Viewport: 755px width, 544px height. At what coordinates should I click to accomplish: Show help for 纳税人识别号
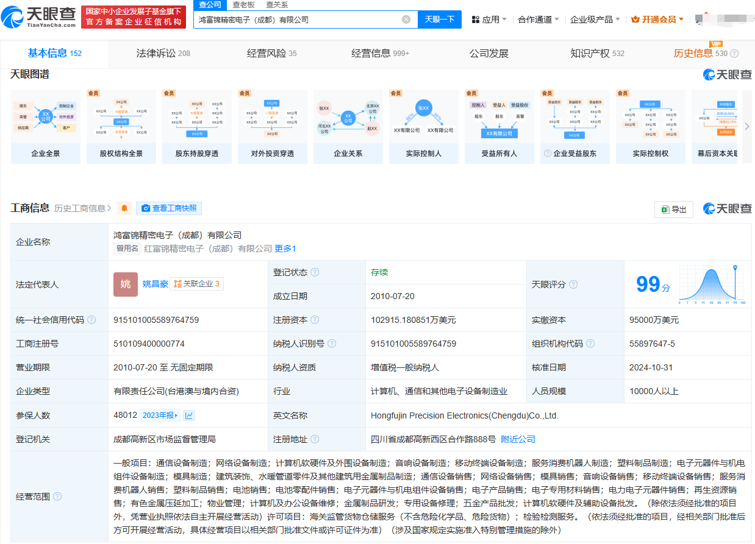[x=332, y=344]
